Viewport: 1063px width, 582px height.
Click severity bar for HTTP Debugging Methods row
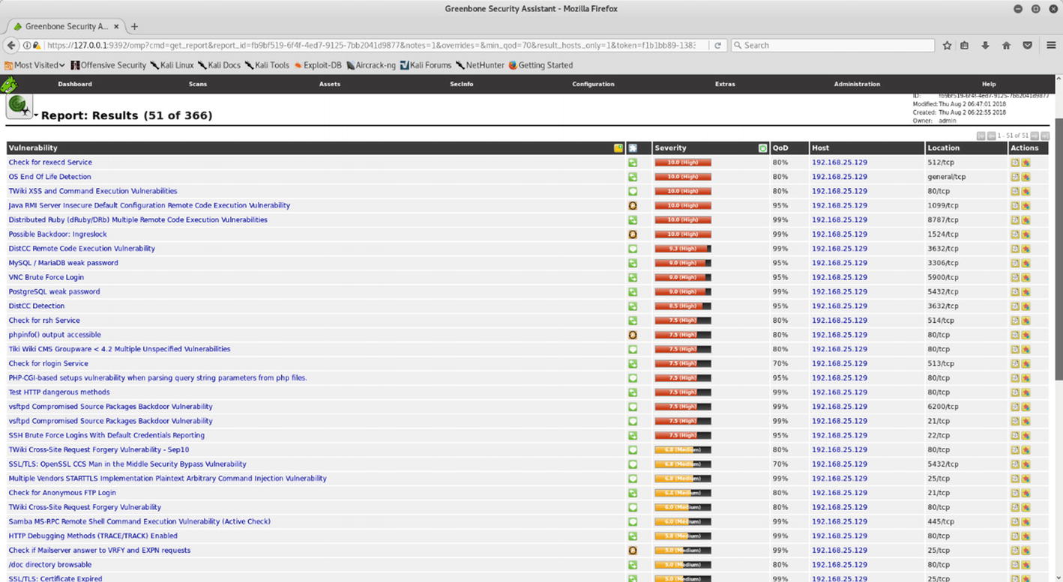tap(683, 536)
